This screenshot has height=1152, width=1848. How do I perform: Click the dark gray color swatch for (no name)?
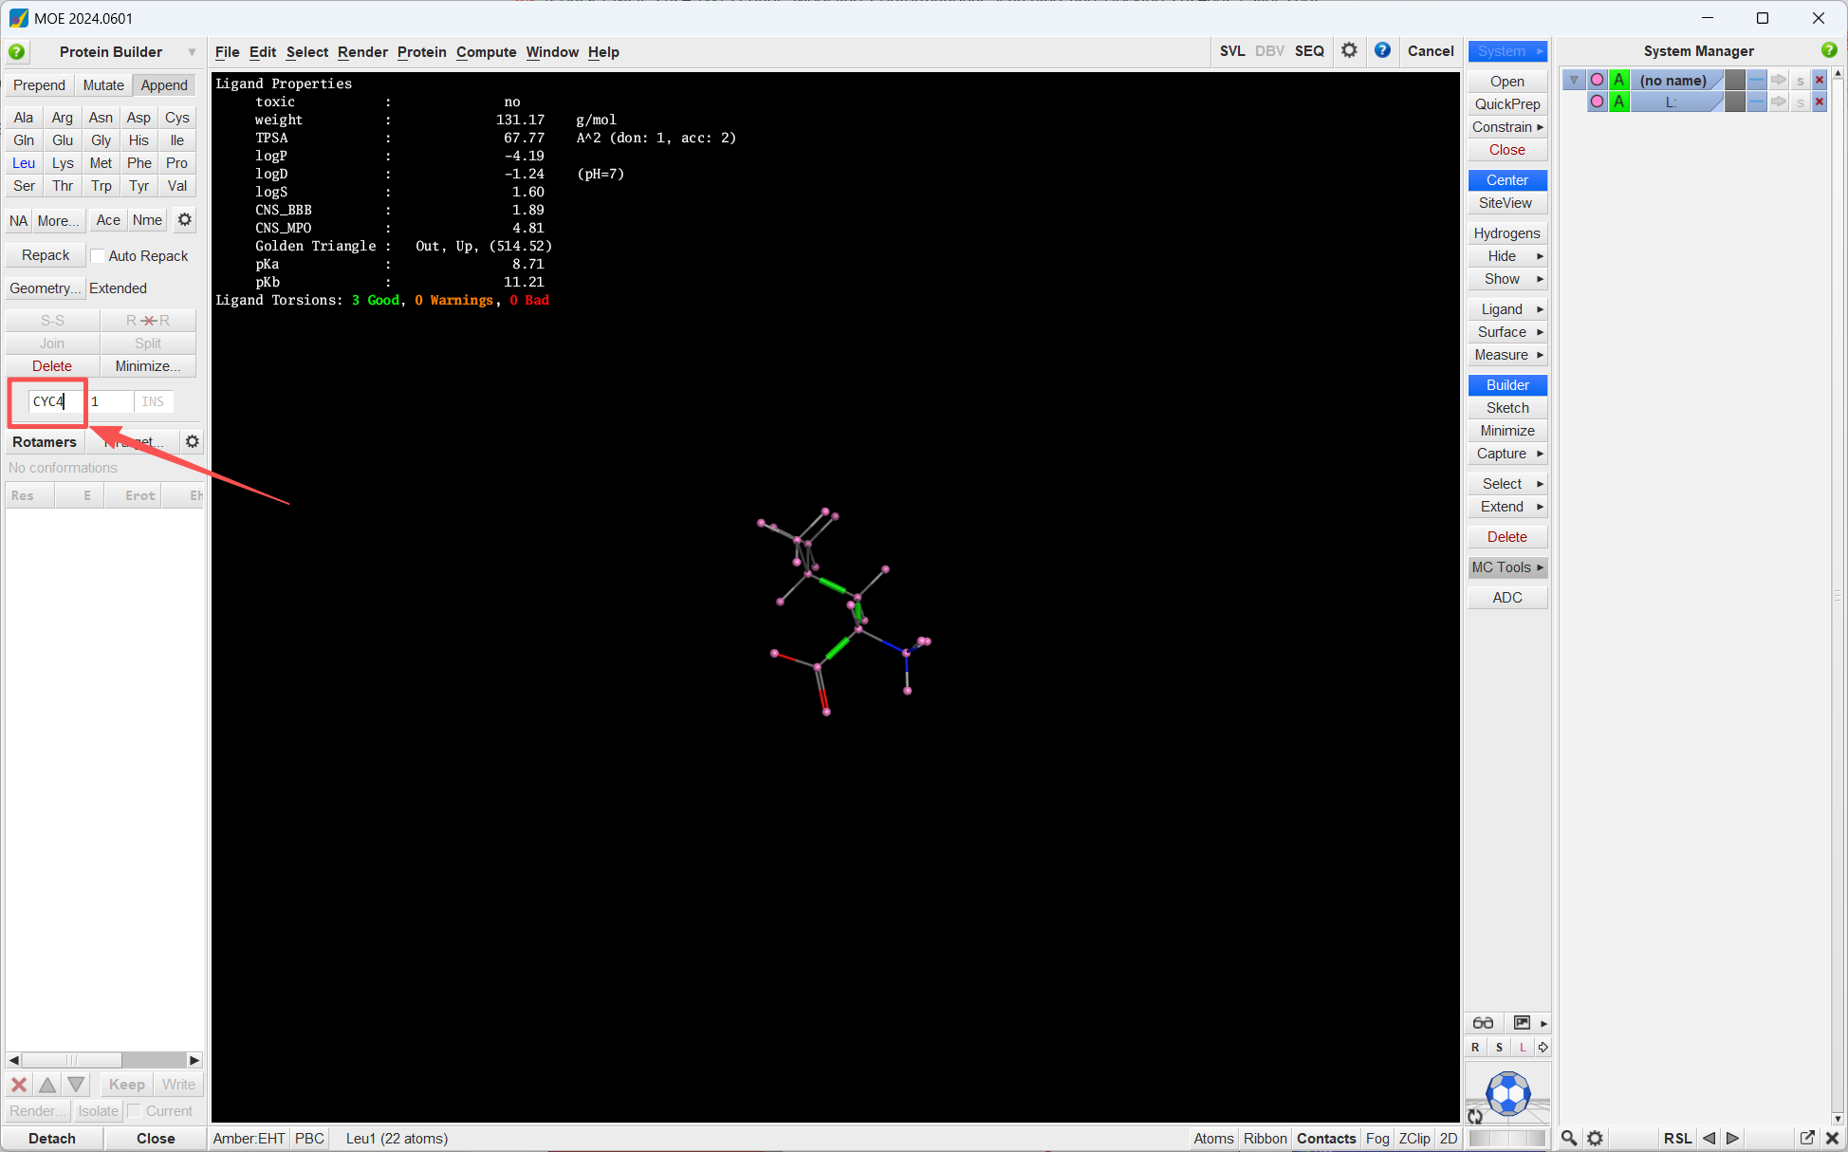[1735, 80]
